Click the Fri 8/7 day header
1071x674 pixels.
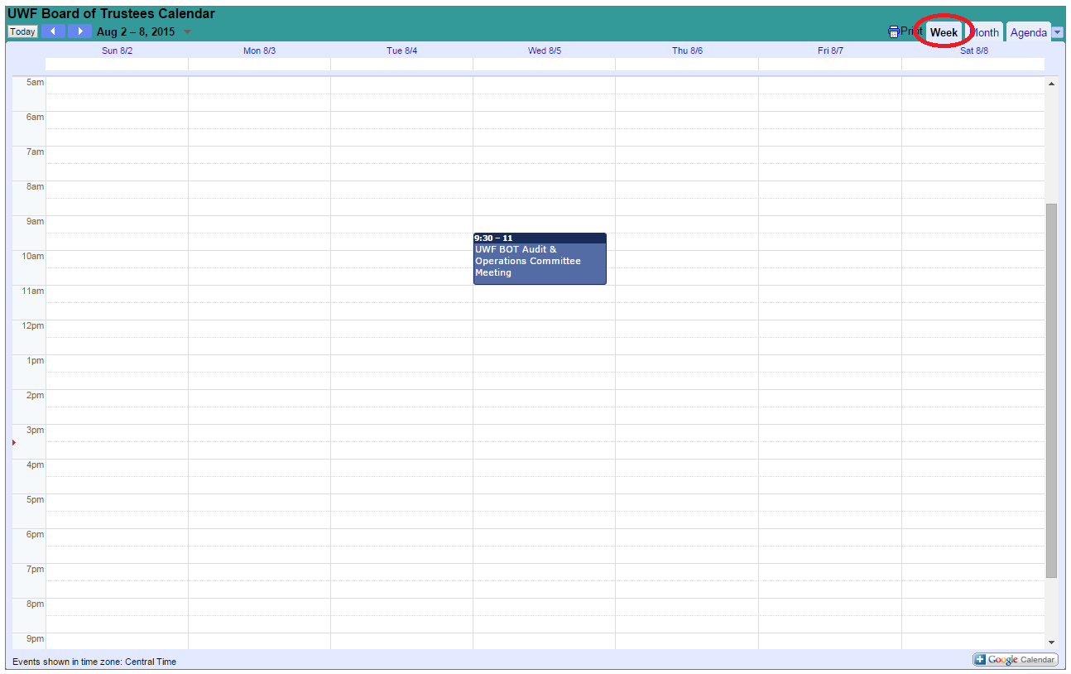click(x=830, y=51)
